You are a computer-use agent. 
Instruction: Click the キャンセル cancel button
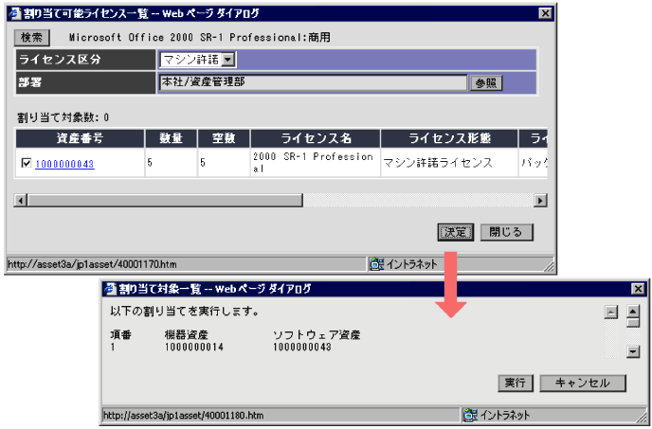(x=582, y=383)
